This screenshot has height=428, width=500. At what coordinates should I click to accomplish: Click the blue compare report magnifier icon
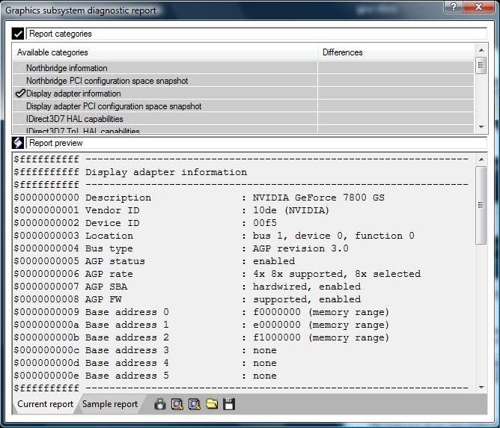194,404
